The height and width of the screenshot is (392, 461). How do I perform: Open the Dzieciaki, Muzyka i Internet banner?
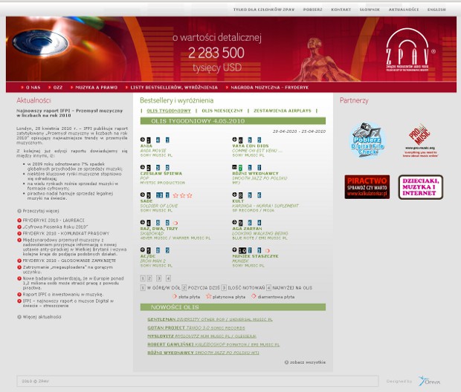[x=420, y=187]
